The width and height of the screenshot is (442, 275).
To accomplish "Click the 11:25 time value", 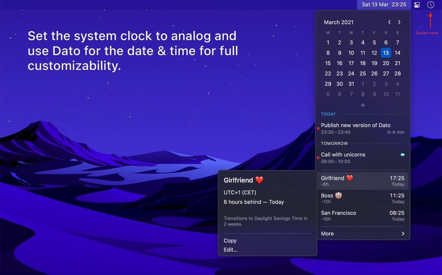I will pyautogui.click(x=397, y=196).
